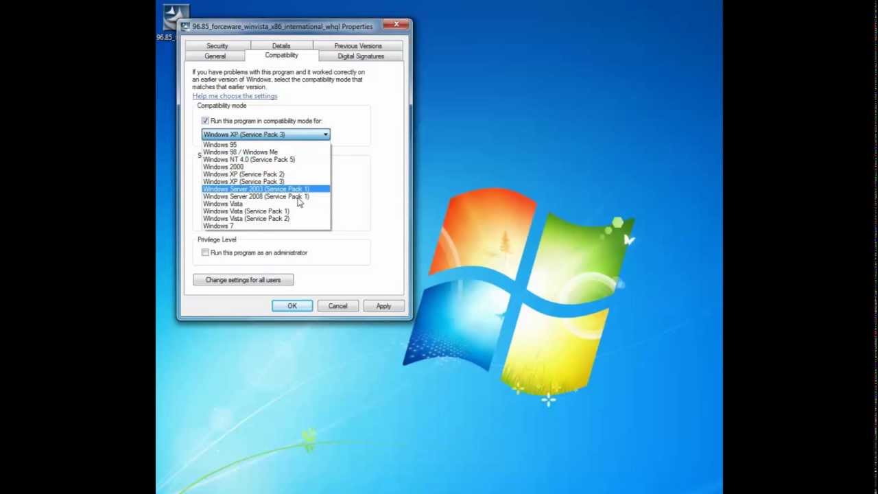Click the Apply button
This screenshot has width=878, height=494.
click(x=383, y=306)
